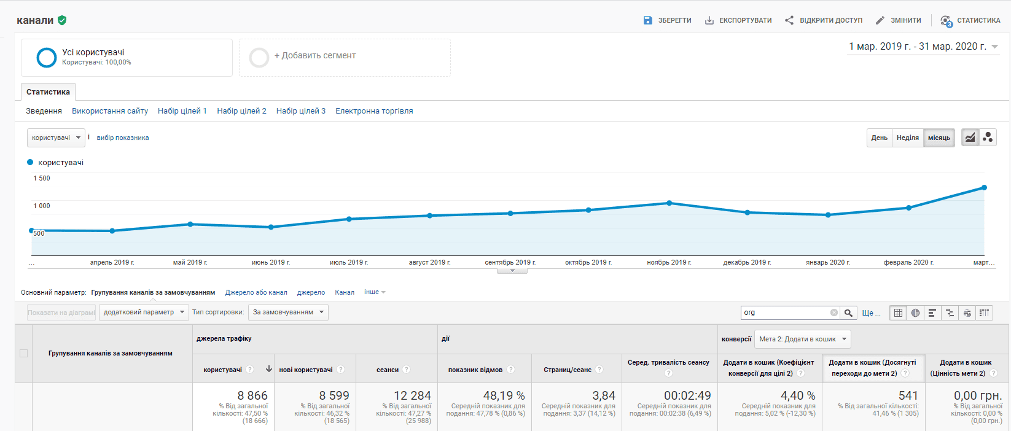Click the search magnifier button

click(848, 313)
